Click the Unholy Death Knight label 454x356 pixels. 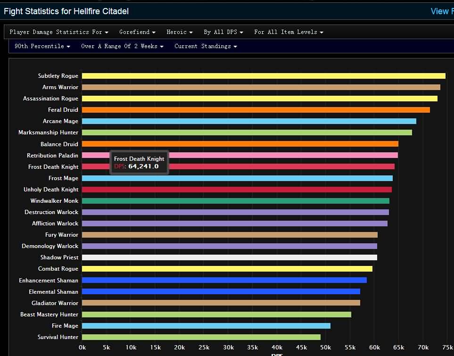click(51, 190)
